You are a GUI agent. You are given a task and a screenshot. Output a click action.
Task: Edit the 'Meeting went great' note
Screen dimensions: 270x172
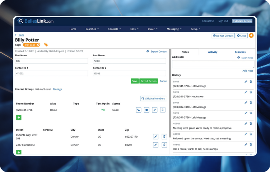246,124
